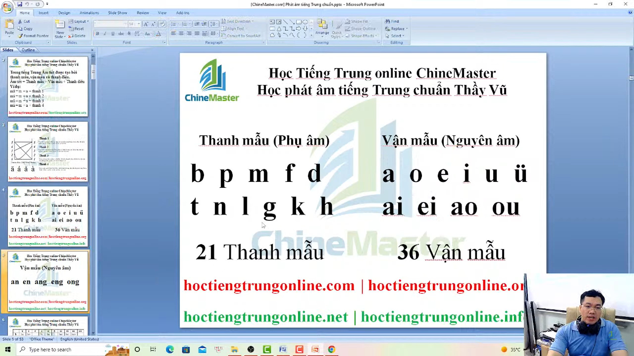Toggle italic formatting

click(x=105, y=34)
